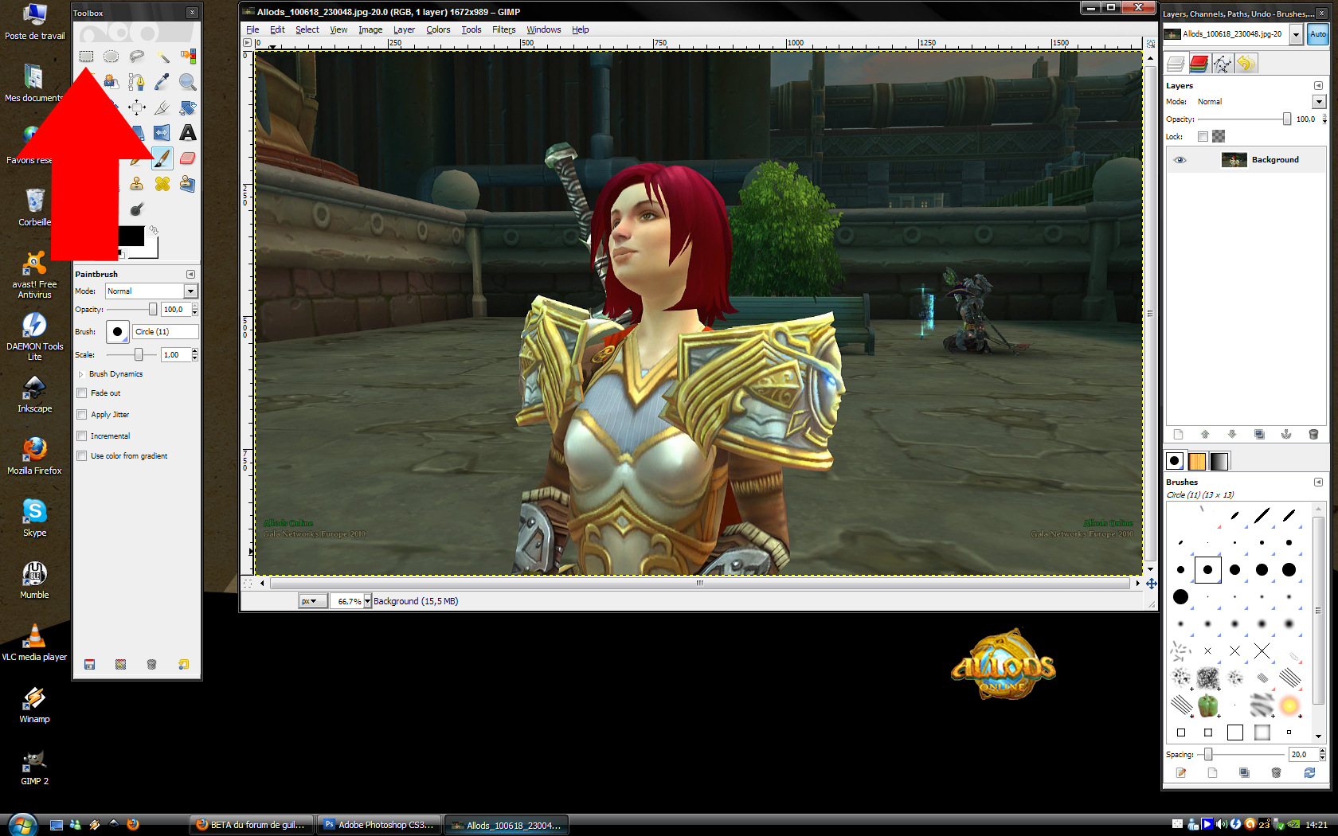
Task: Enable Incremental checkbox
Action: (x=81, y=436)
